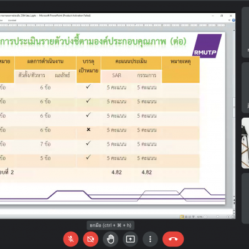
Task: Click the zoom out minus button
Action: (x=205, y=217)
